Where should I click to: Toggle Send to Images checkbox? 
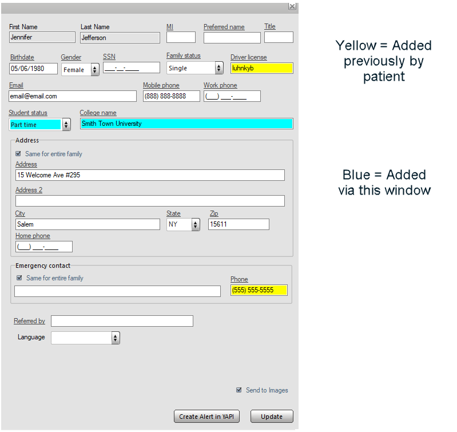239,390
